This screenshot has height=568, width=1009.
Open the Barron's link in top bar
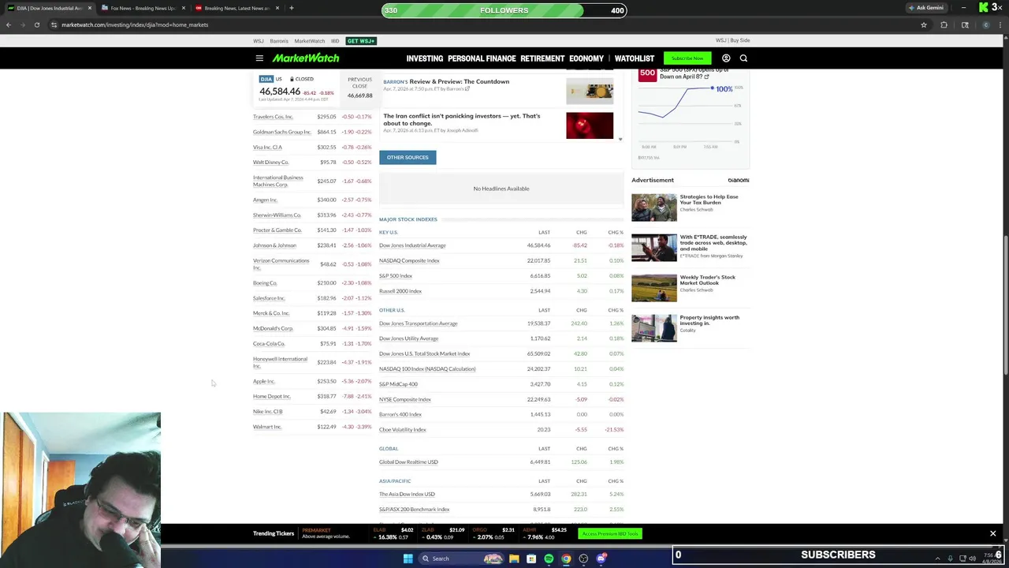279,41
